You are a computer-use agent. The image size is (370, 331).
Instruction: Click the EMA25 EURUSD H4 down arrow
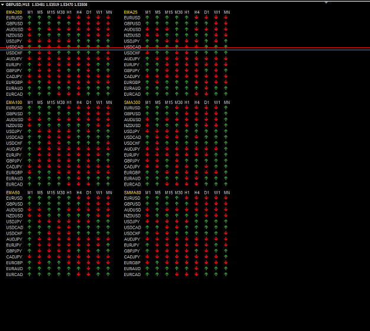coord(197,17)
